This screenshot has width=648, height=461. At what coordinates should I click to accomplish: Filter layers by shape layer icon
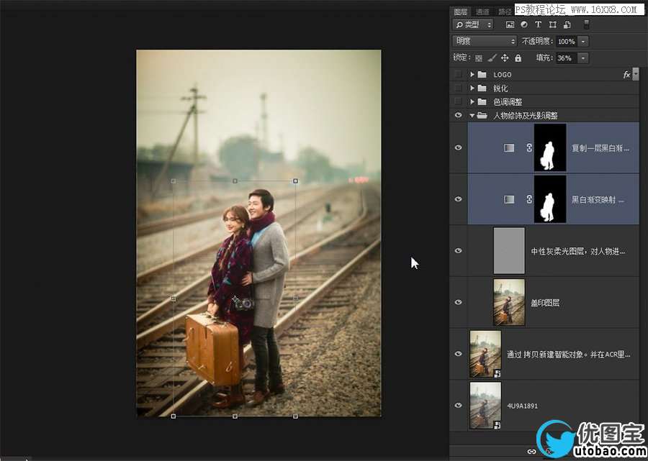tap(552, 24)
